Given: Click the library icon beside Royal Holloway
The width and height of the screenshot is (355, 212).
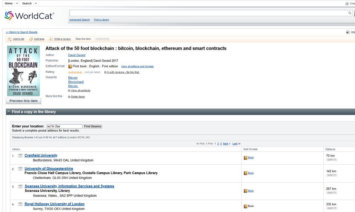Looking at the screenshot, I should pyautogui.click(x=20, y=204).
